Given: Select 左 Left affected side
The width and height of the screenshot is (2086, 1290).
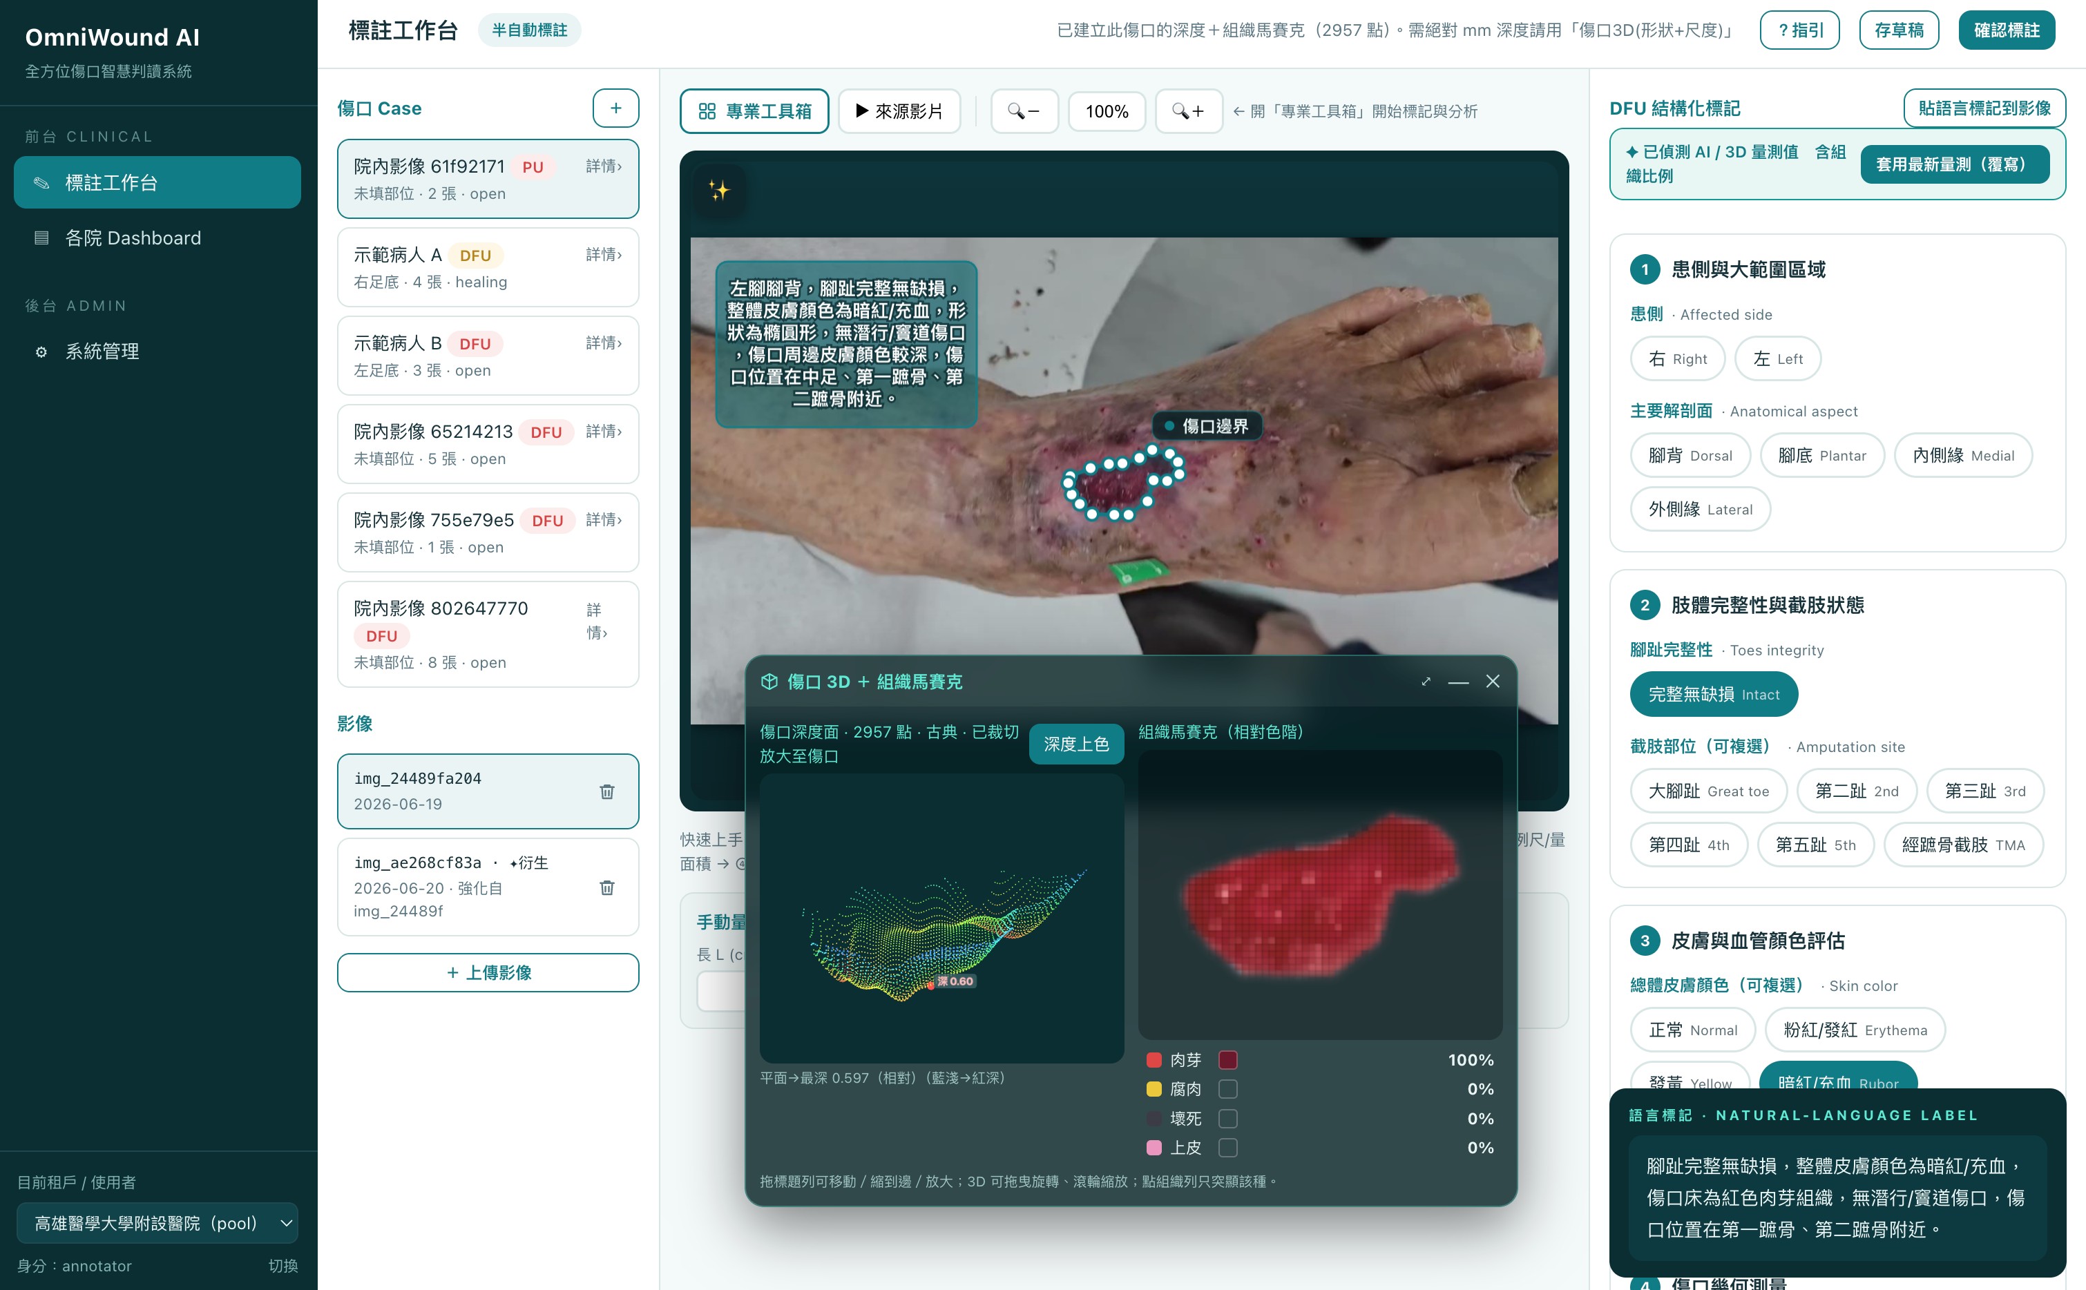Looking at the screenshot, I should [1778, 358].
